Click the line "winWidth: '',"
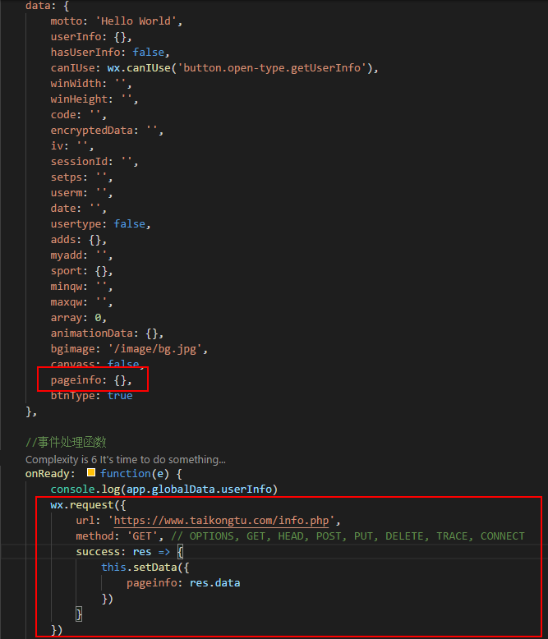 [91, 84]
